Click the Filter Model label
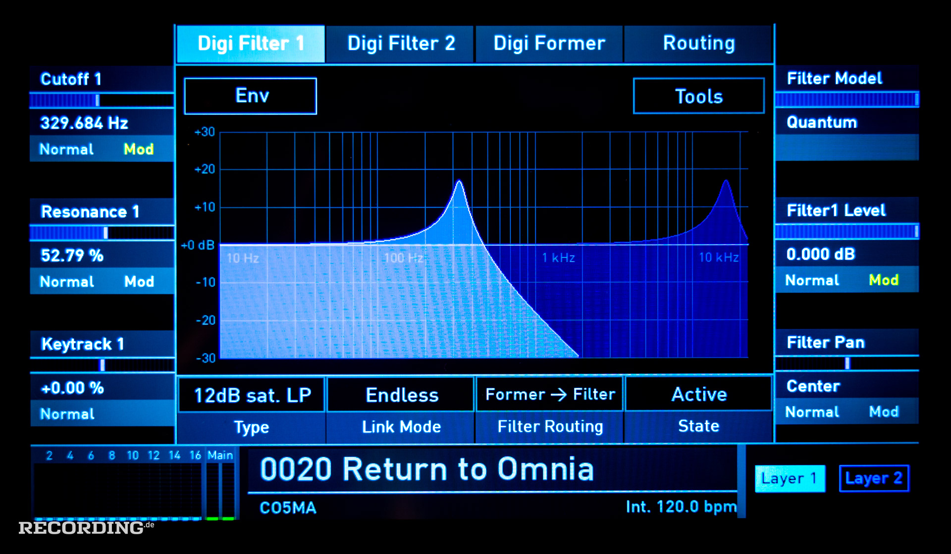Viewport: 951px width, 554px height. coord(835,78)
